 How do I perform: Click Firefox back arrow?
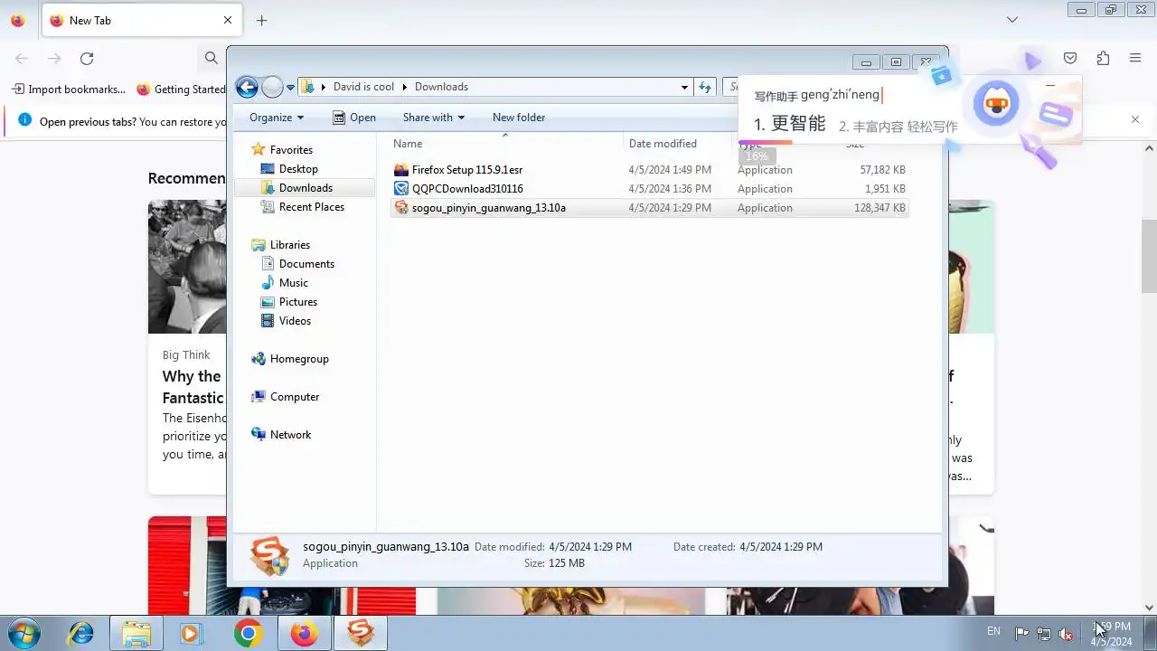22,58
